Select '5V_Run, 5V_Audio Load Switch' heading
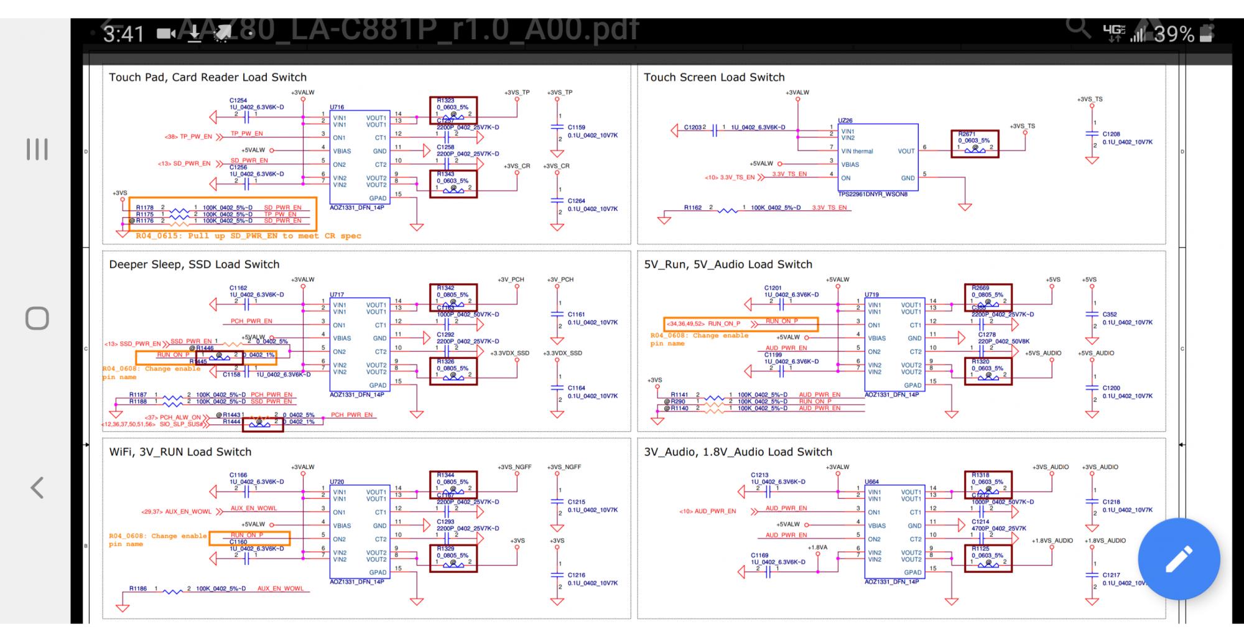The height and width of the screenshot is (642, 1244). 728,264
